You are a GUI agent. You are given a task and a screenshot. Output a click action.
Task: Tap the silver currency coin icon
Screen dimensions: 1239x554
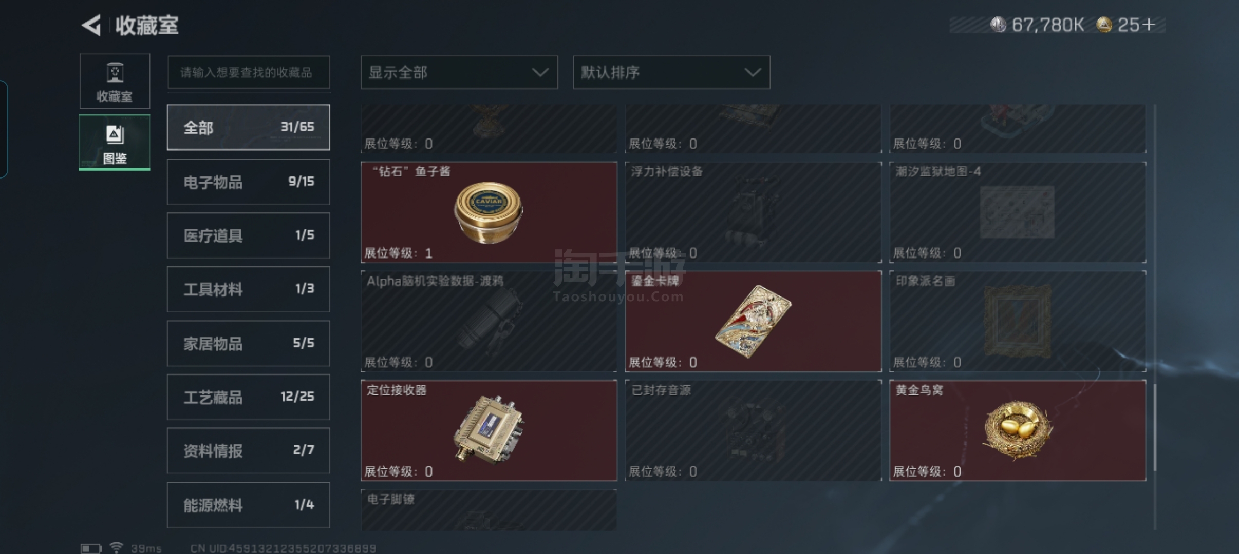tap(998, 25)
